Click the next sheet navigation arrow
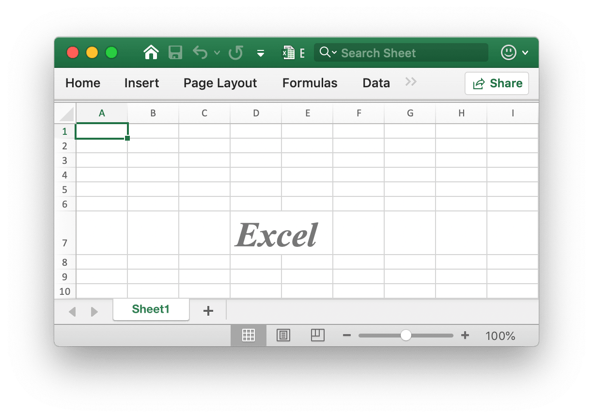This screenshot has height=418, width=593. tap(94, 312)
